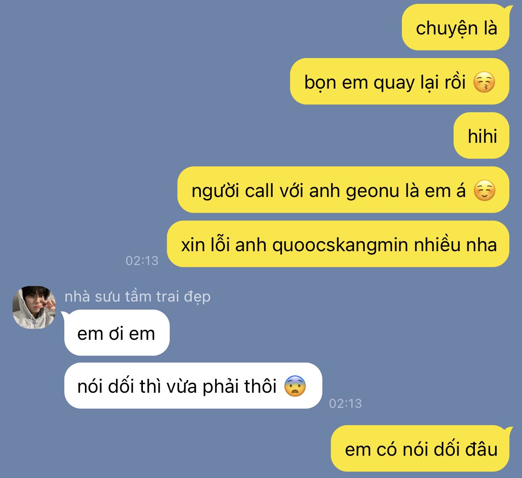The height and width of the screenshot is (478, 522).
Task: Select the 'người call với anh geonu' message
Action: point(343,190)
